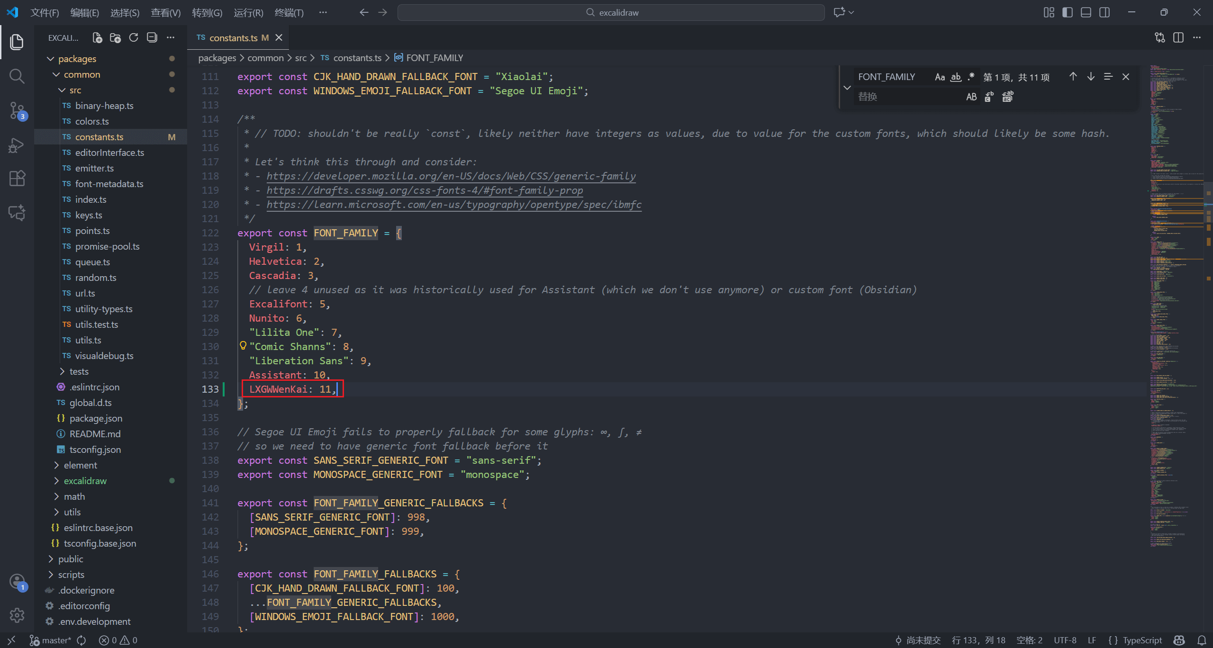
Task: Toggle regular expression search option
Action: pos(971,77)
